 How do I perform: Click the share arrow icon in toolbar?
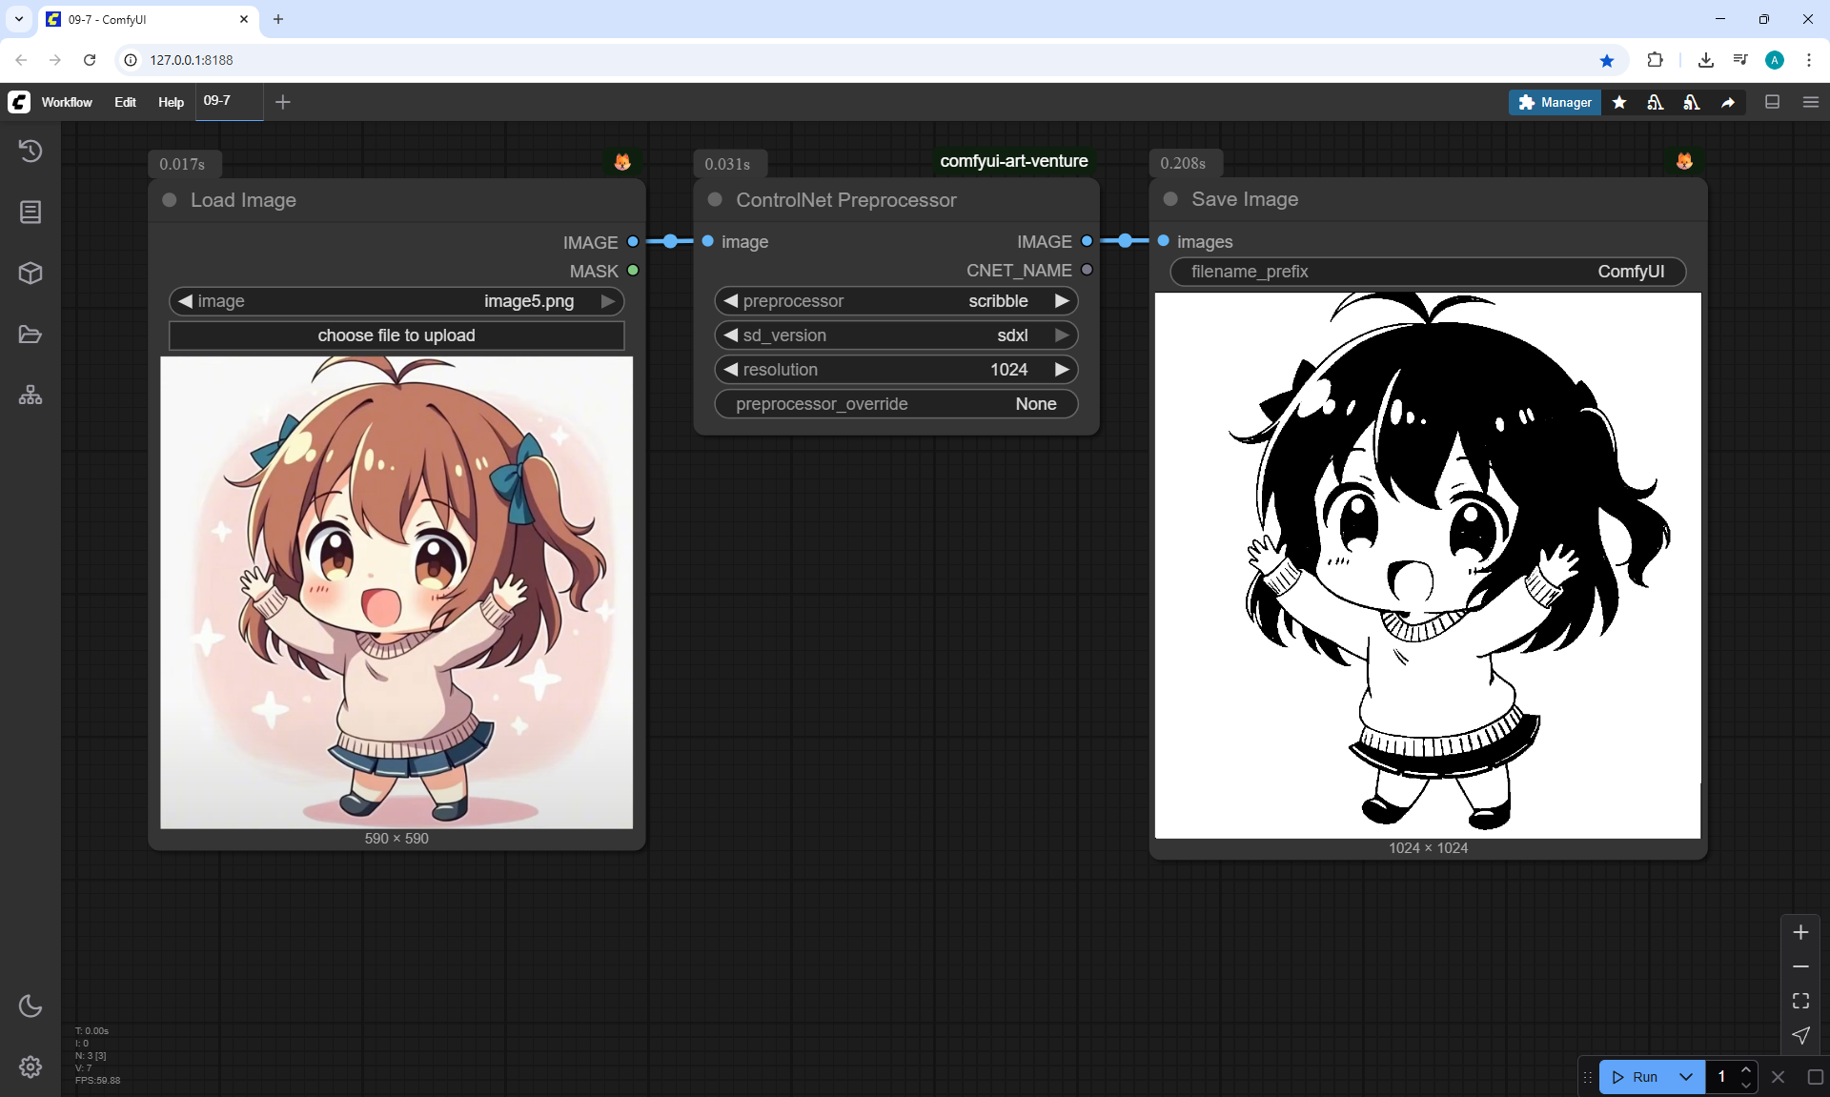(1728, 102)
